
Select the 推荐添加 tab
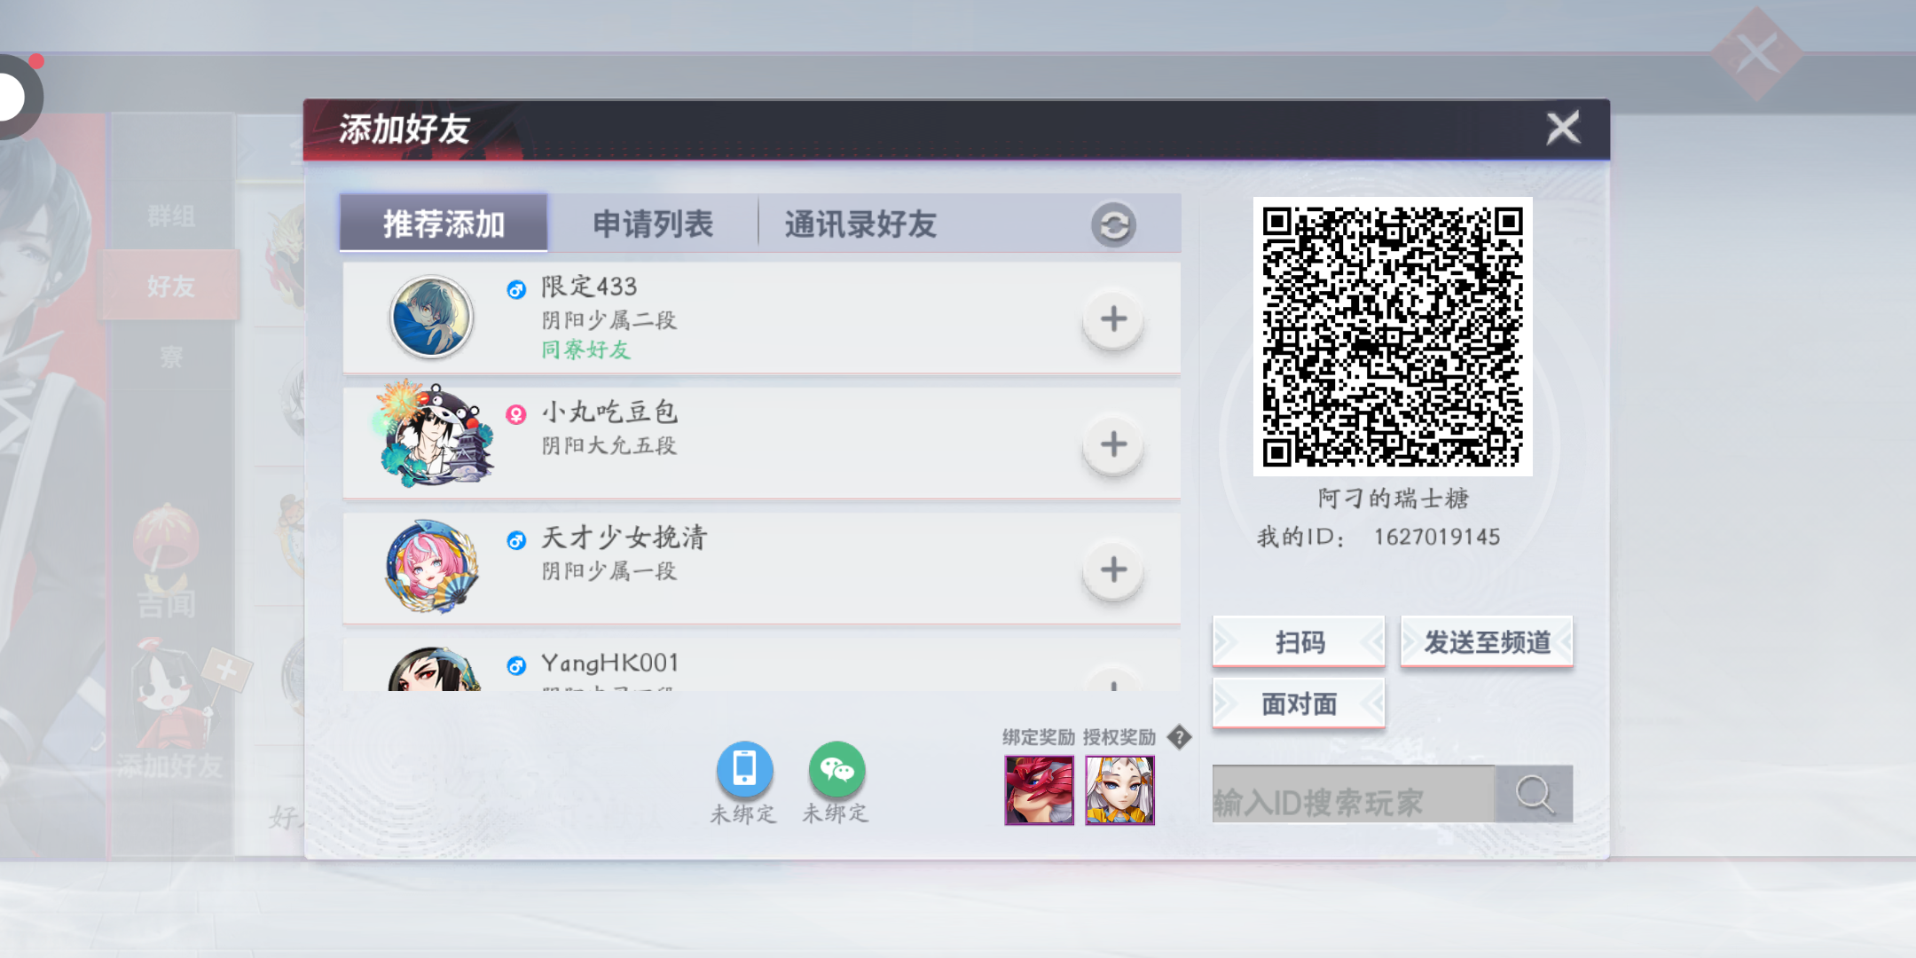coord(444,224)
